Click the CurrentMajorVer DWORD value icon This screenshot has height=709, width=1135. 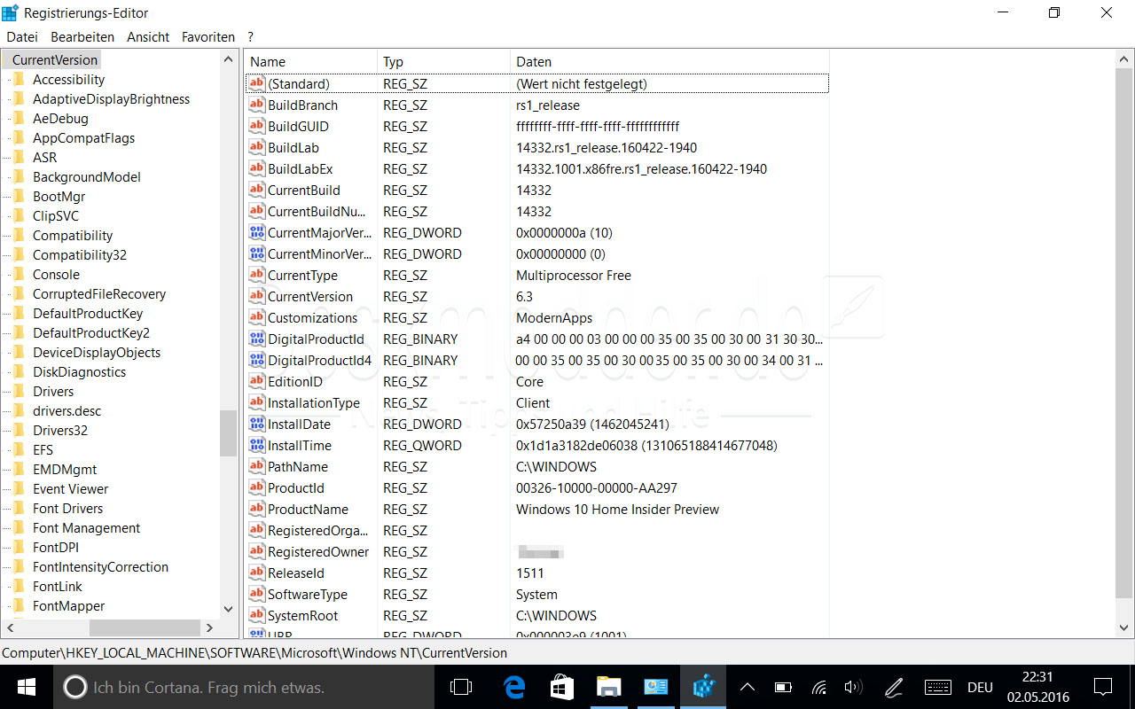[x=257, y=232]
